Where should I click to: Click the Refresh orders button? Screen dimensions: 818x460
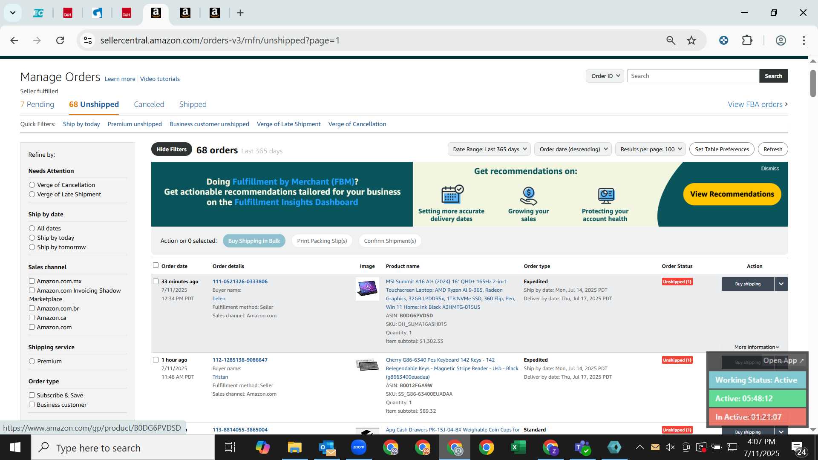pyautogui.click(x=773, y=149)
